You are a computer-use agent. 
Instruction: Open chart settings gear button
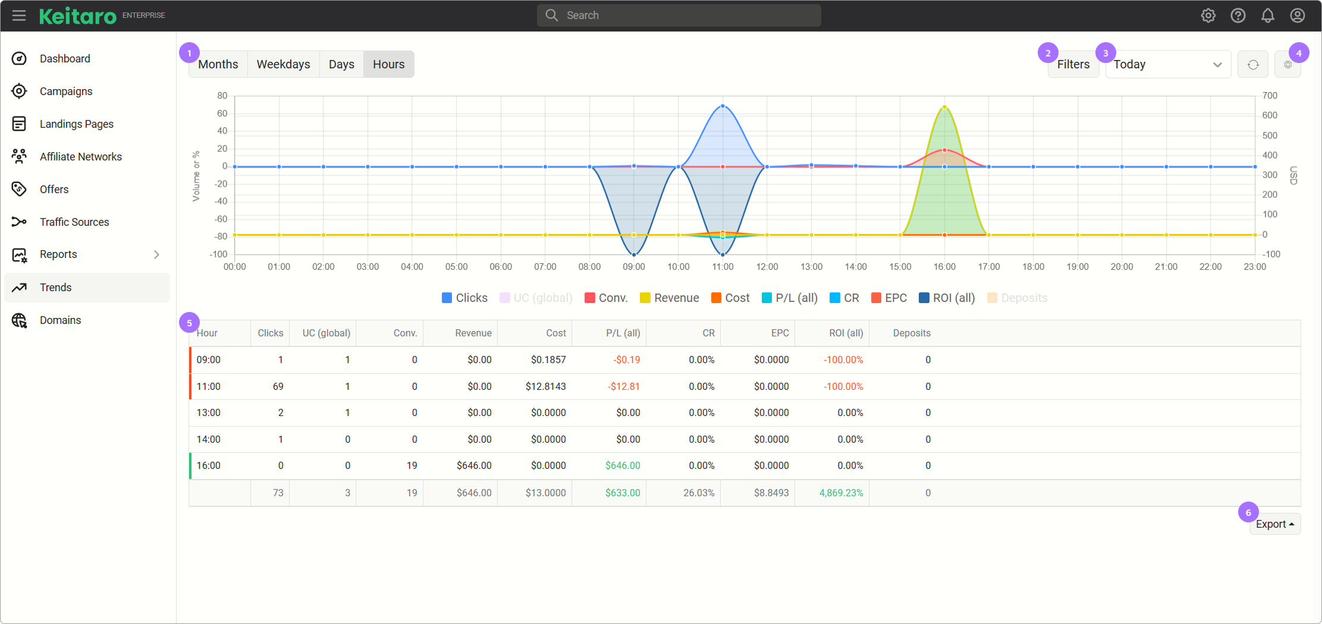(1288, 64)
